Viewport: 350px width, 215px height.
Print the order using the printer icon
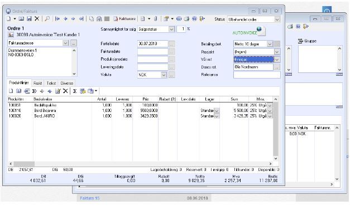point(186,19)
